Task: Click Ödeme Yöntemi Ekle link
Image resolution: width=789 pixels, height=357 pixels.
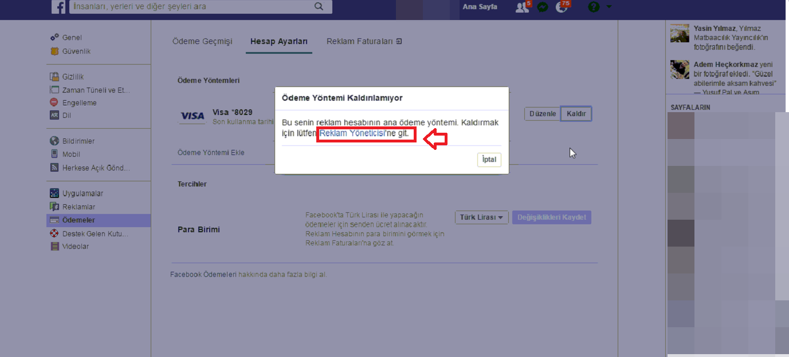Action: tap(211, 153)
